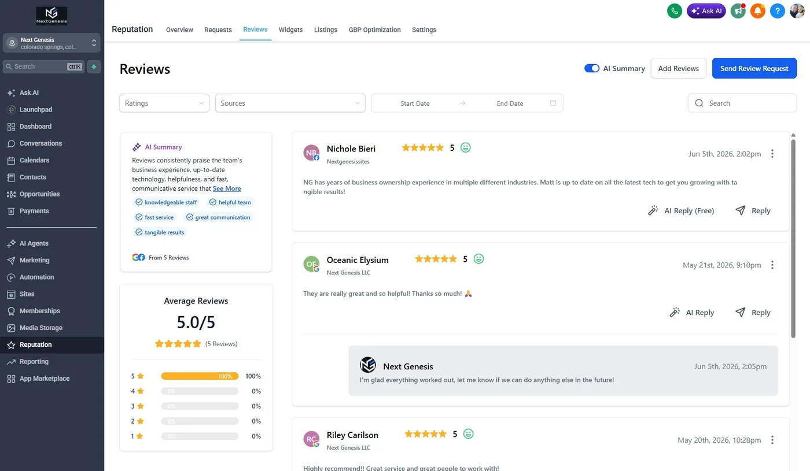Switch to the Listings tab

pyautogui.click(x=326, y=30)
